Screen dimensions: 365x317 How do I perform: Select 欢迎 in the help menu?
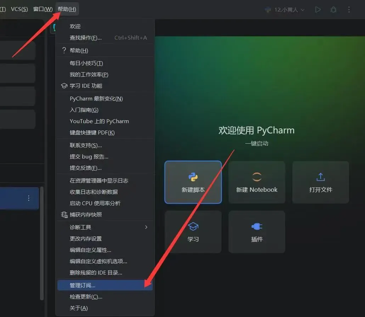(x=105, y=26)
